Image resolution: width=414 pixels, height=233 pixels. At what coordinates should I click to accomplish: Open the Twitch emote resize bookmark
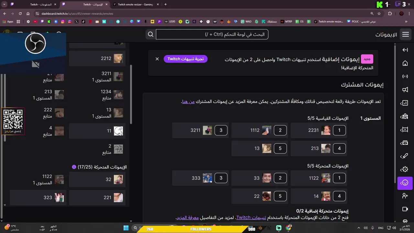pos(328,22)
